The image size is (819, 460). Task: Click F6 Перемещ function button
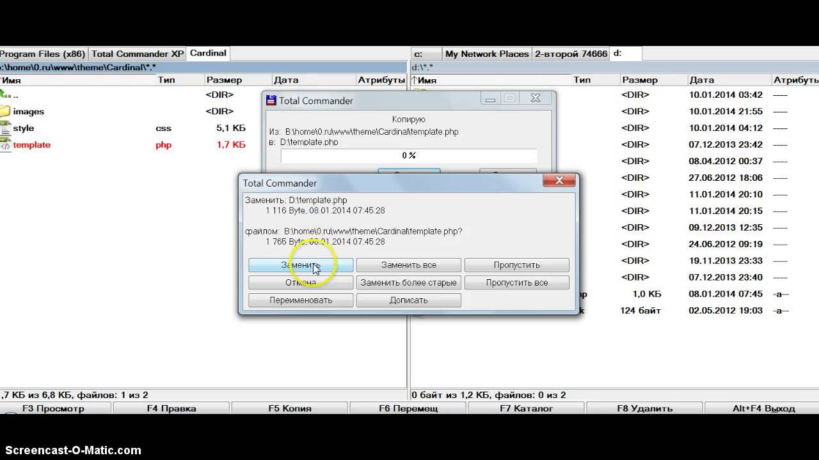408,408
